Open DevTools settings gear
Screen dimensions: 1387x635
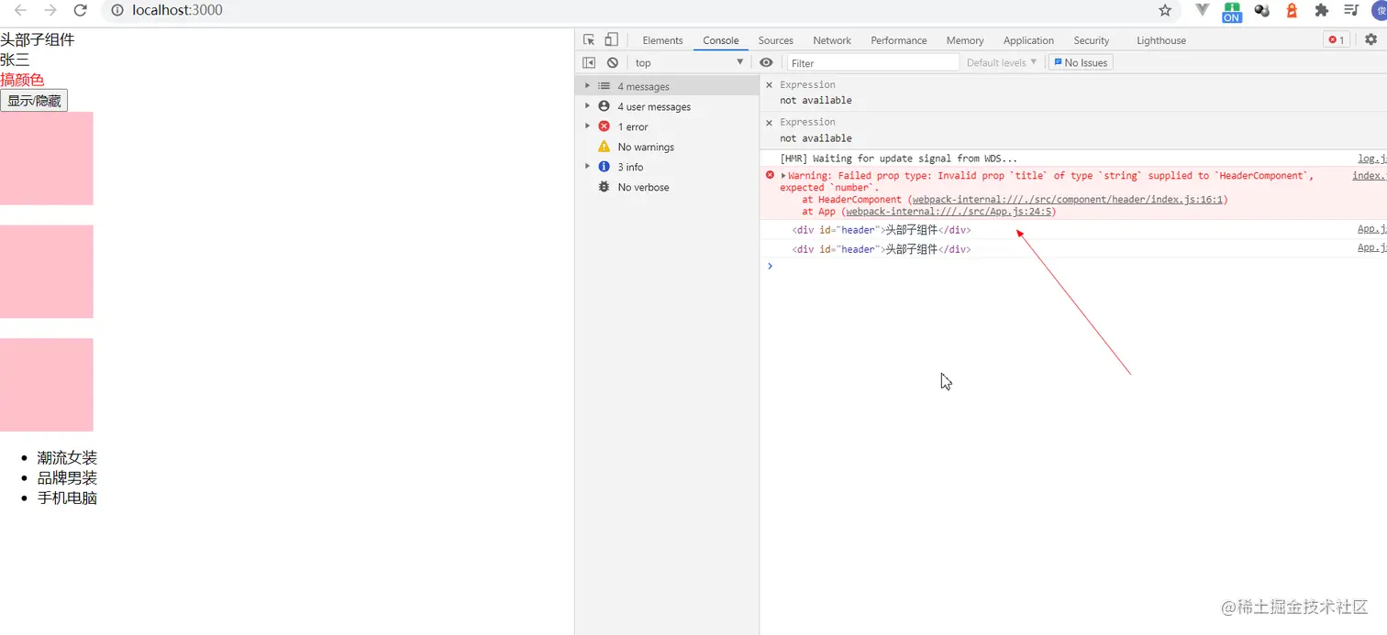[x=1370, y=39]
